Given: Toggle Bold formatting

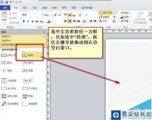Looking at the screenshot, I should point(24,21).
